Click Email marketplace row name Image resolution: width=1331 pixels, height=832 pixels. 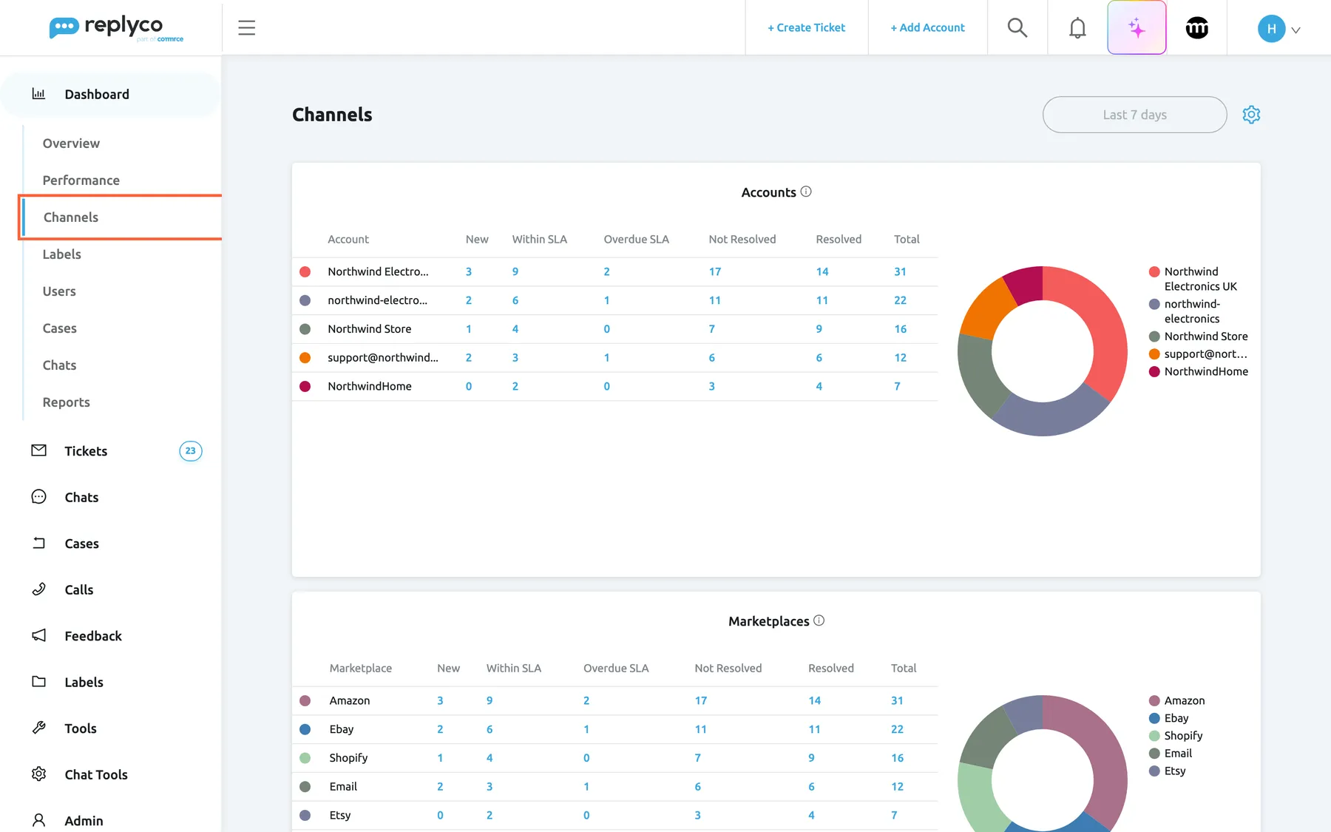tap(343, 786)
